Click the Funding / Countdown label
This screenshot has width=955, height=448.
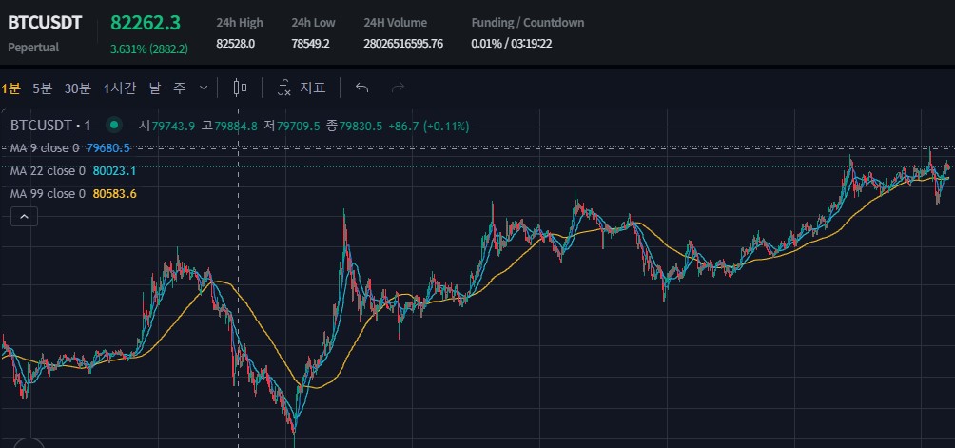coord(528,23)
